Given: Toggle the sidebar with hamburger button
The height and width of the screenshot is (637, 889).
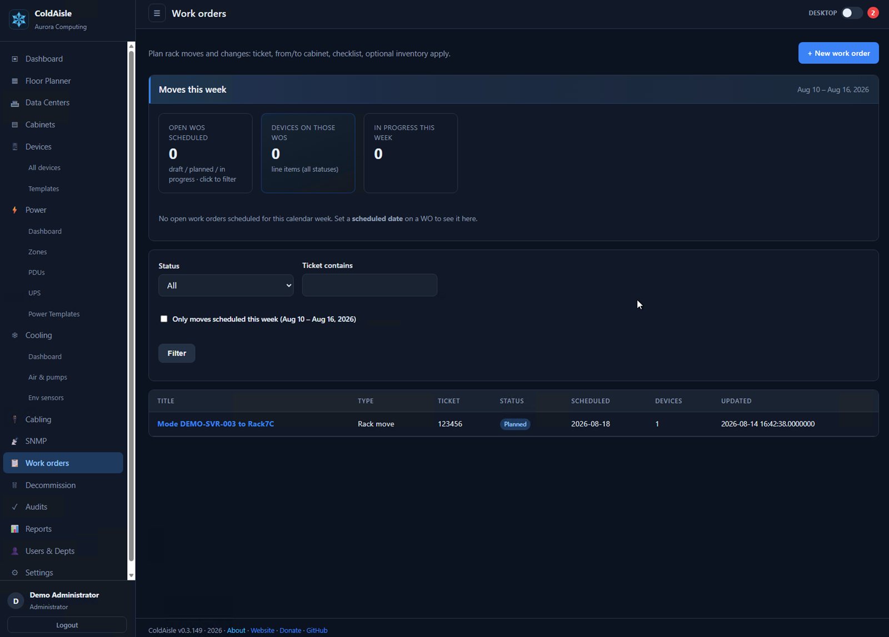Looking at the screenshot, I should [x=157, y=13].
